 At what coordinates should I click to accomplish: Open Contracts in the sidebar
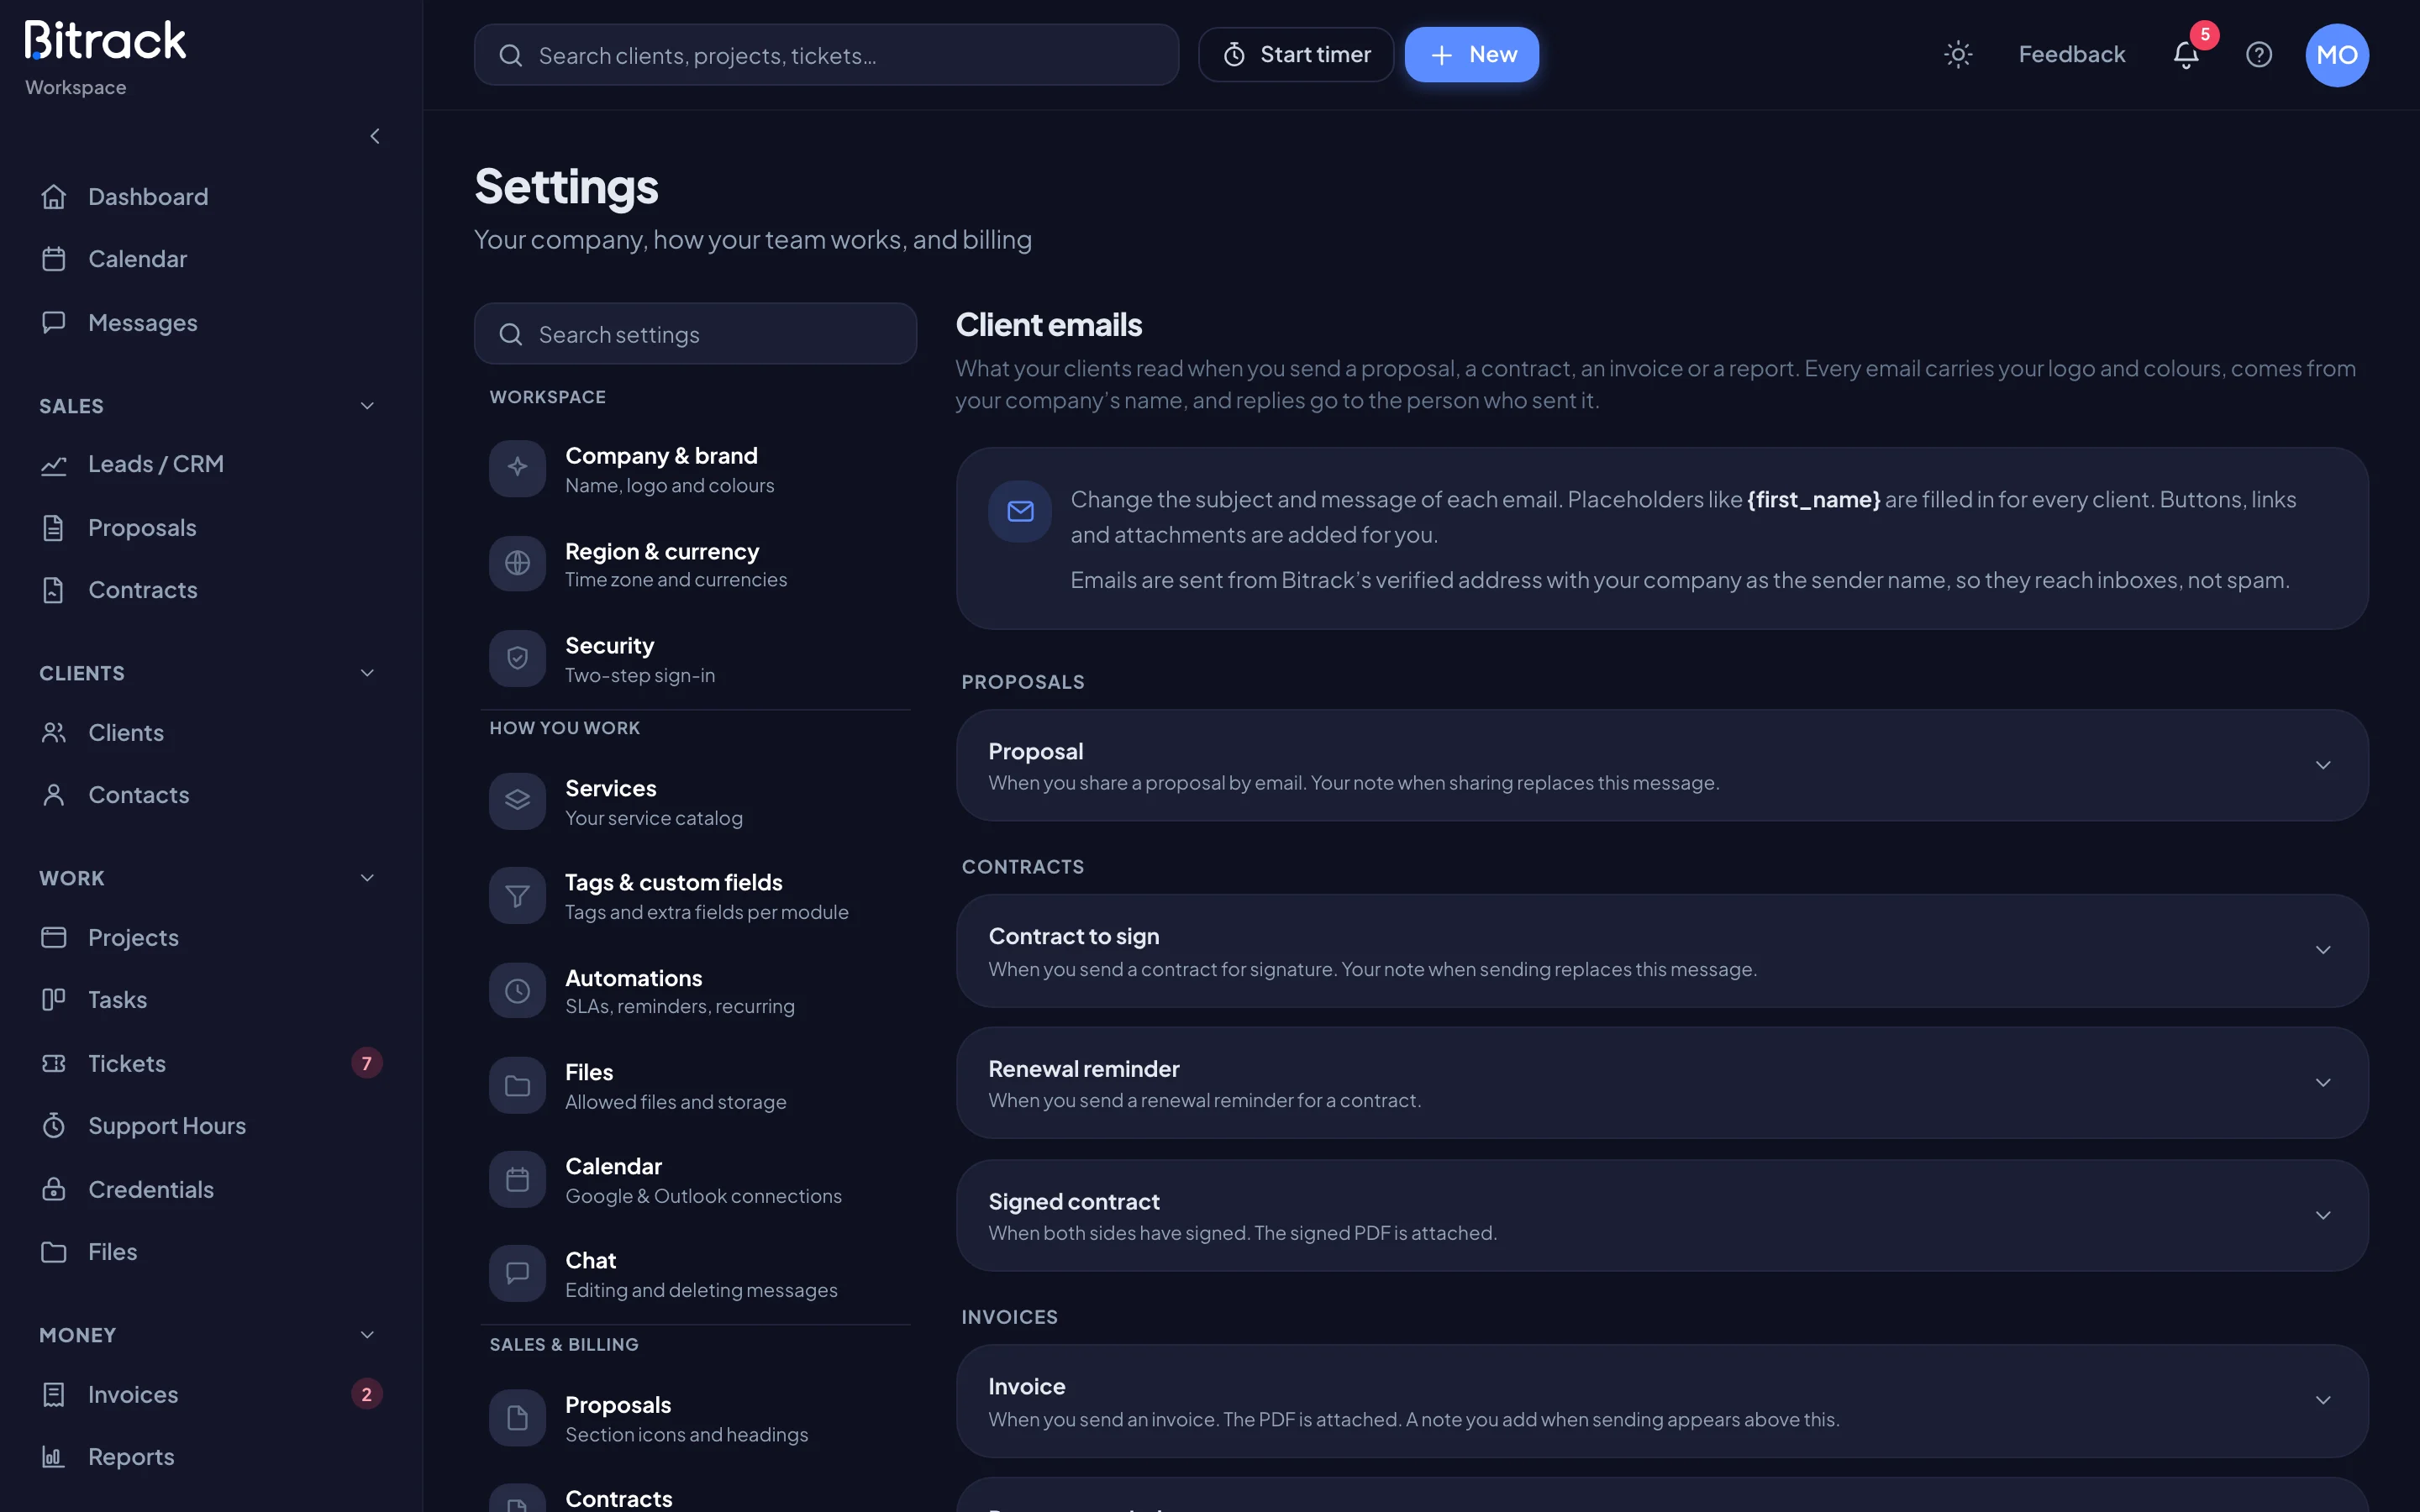click(211, 590)
